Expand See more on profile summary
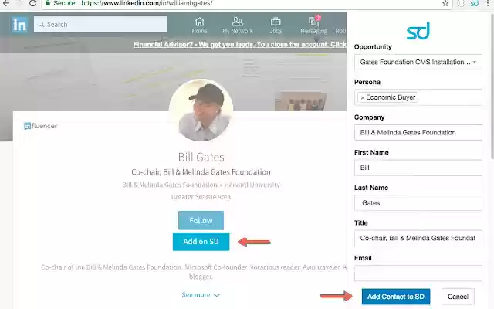 click(201, 295)
